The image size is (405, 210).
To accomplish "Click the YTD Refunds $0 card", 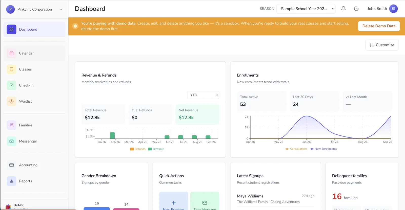I will tap(150, 114).
